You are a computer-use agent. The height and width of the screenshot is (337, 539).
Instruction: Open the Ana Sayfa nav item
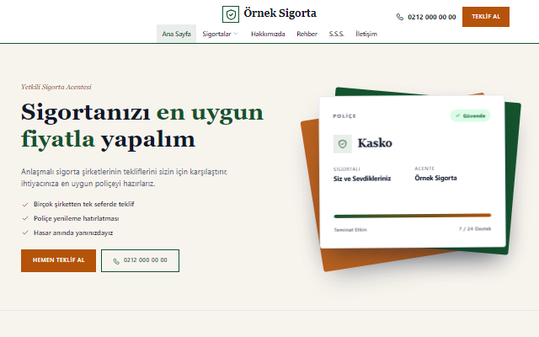pyautogui.click(x=176, y=34)
